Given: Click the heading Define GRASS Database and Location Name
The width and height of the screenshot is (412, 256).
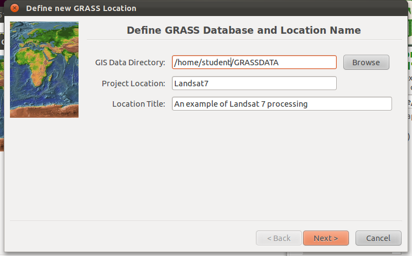Looking at the screenshot, I should [x=244, y=30].
